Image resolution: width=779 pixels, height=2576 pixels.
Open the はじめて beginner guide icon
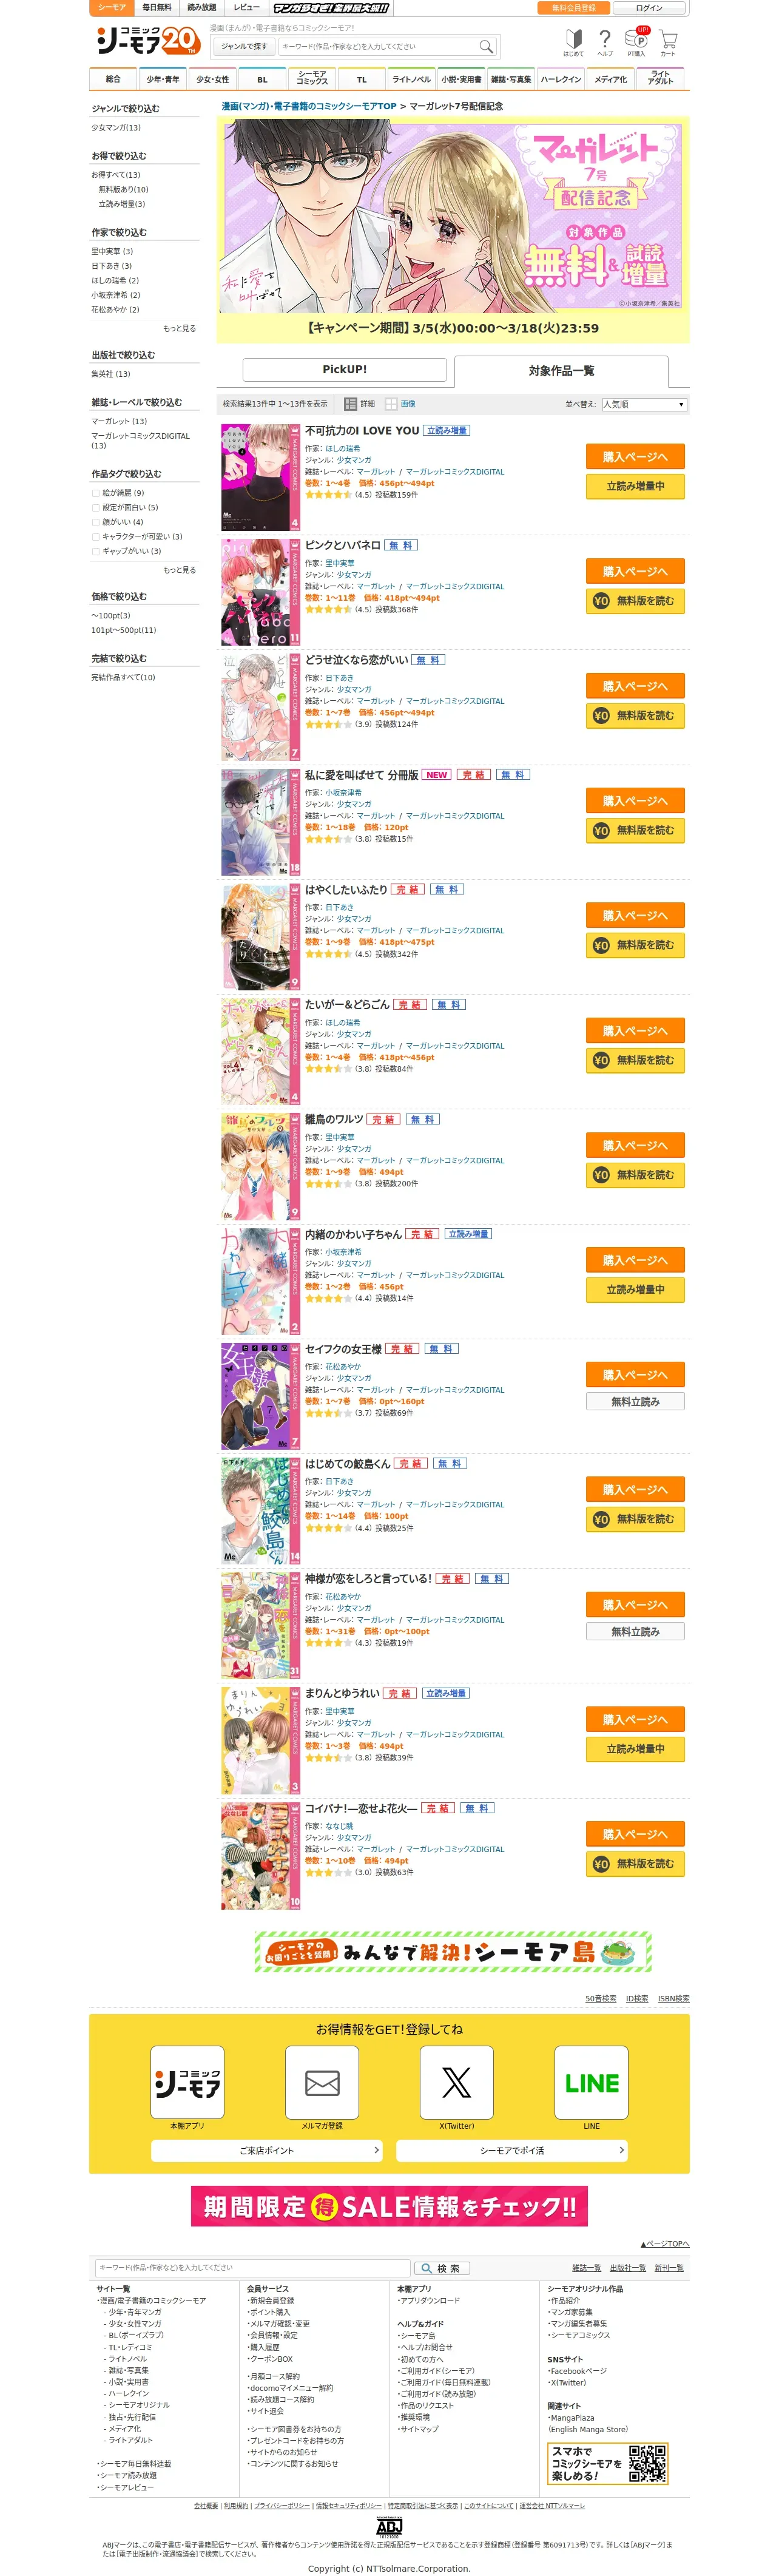(x=574, y=41)
